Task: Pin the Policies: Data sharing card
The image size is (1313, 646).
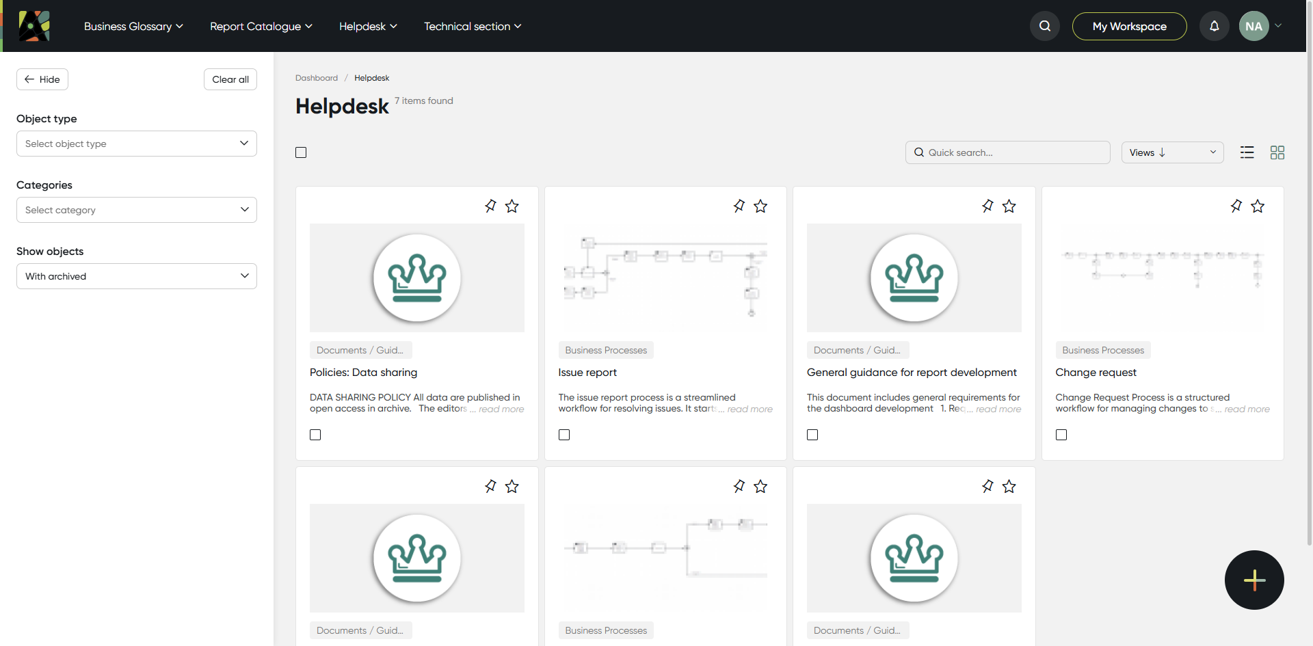Action: [x=490, y=206]
